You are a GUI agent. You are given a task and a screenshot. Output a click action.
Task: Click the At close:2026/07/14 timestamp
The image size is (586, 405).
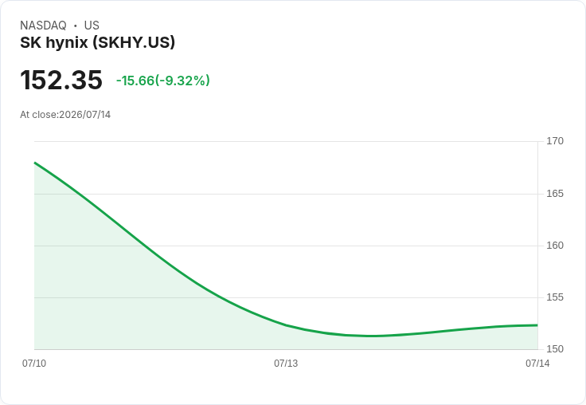[65, 115]
